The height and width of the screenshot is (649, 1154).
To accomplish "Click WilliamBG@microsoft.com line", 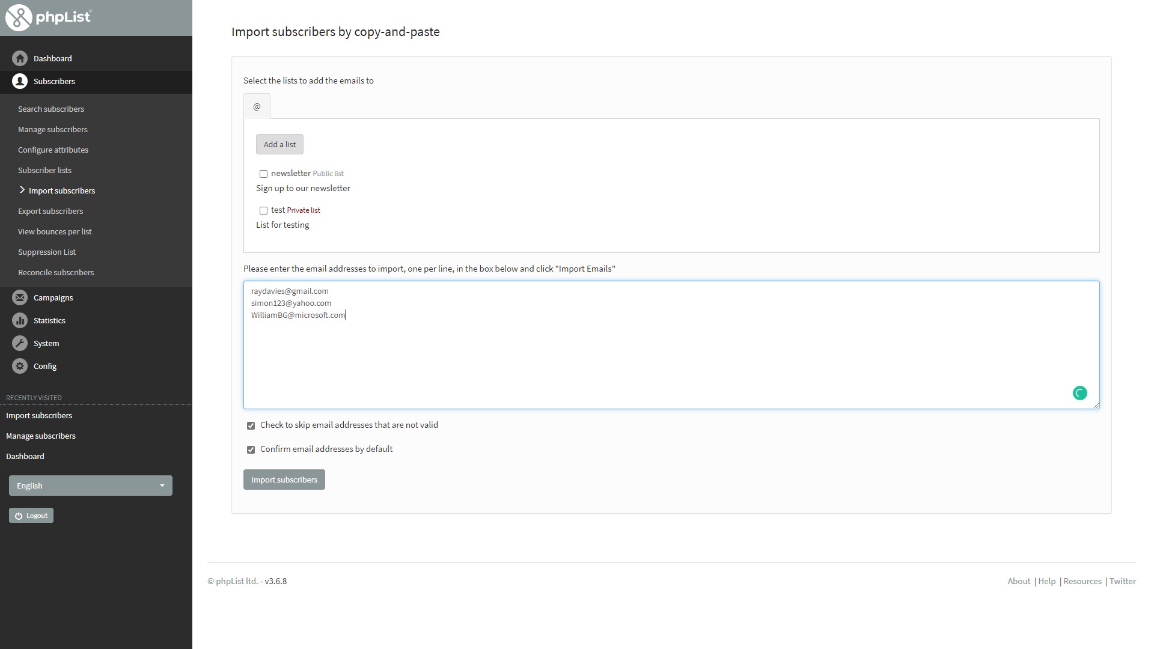I will point(298,315).
